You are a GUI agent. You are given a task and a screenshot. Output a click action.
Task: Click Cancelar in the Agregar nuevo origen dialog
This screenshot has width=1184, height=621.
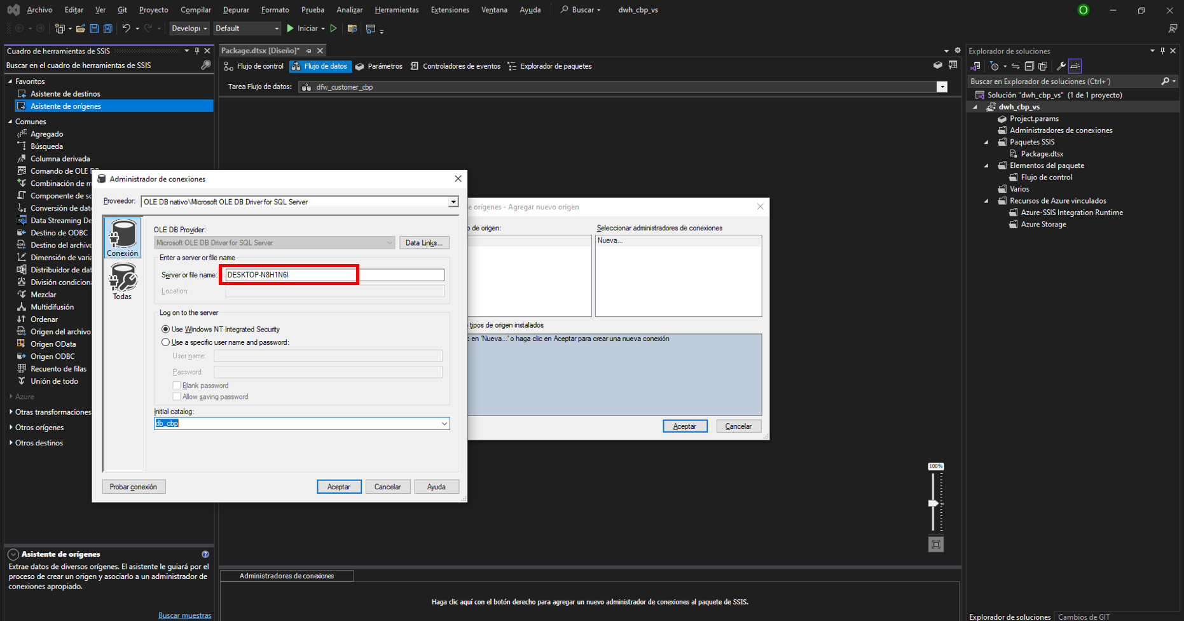738,426
